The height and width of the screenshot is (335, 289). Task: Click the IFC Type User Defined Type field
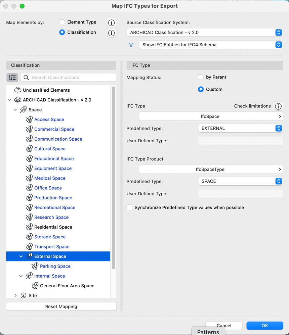[x=240, y=141]
